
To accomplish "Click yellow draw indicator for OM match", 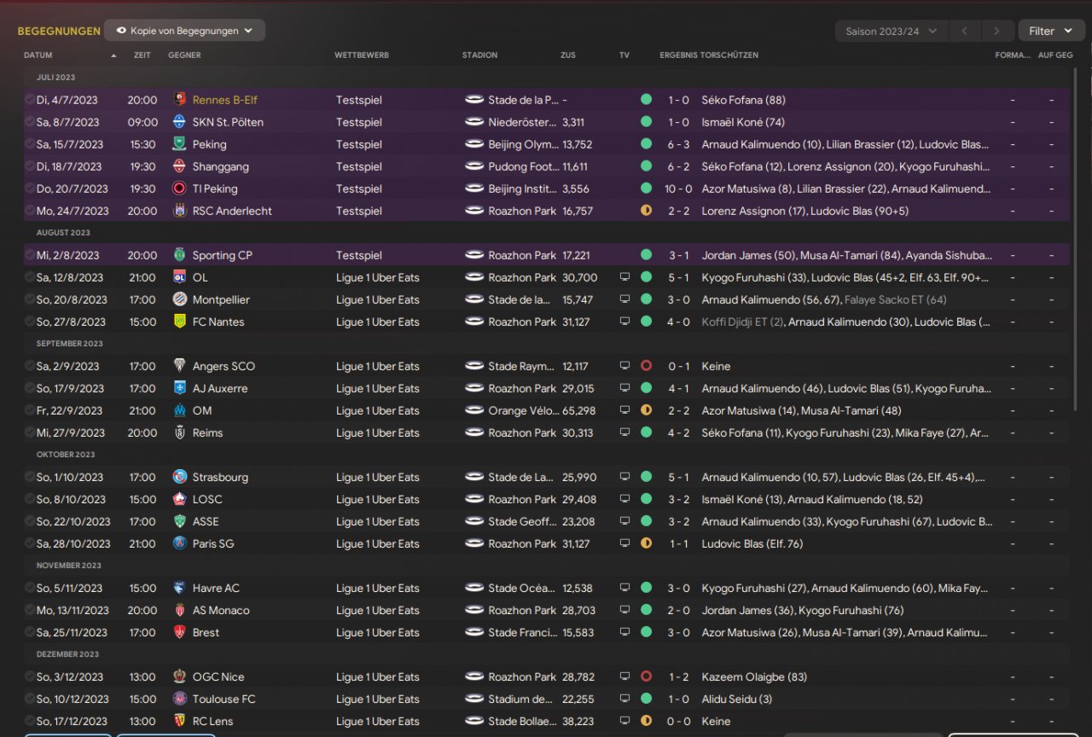I will coord(646,410).
